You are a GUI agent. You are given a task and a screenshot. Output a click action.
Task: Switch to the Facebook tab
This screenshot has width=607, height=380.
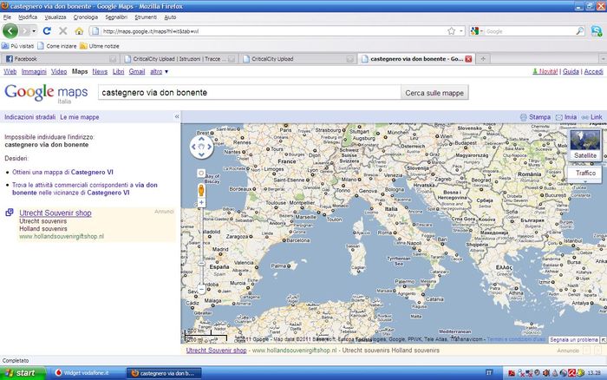[61, 59]
